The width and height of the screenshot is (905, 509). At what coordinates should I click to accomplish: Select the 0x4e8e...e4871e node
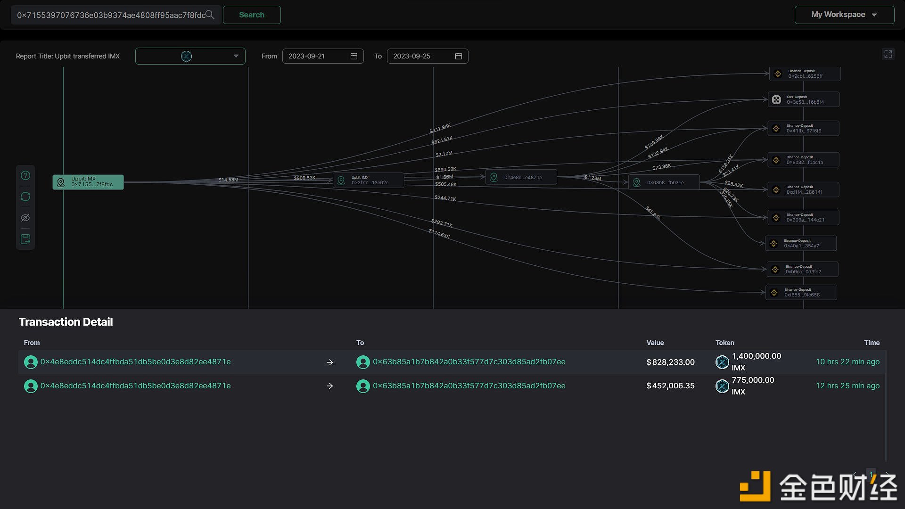(x=521, y=177)
